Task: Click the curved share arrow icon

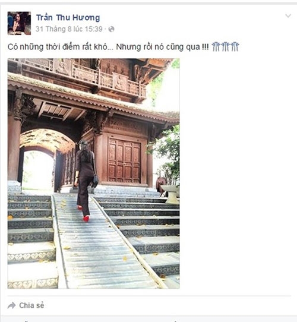Action: [x=12, y=305]
